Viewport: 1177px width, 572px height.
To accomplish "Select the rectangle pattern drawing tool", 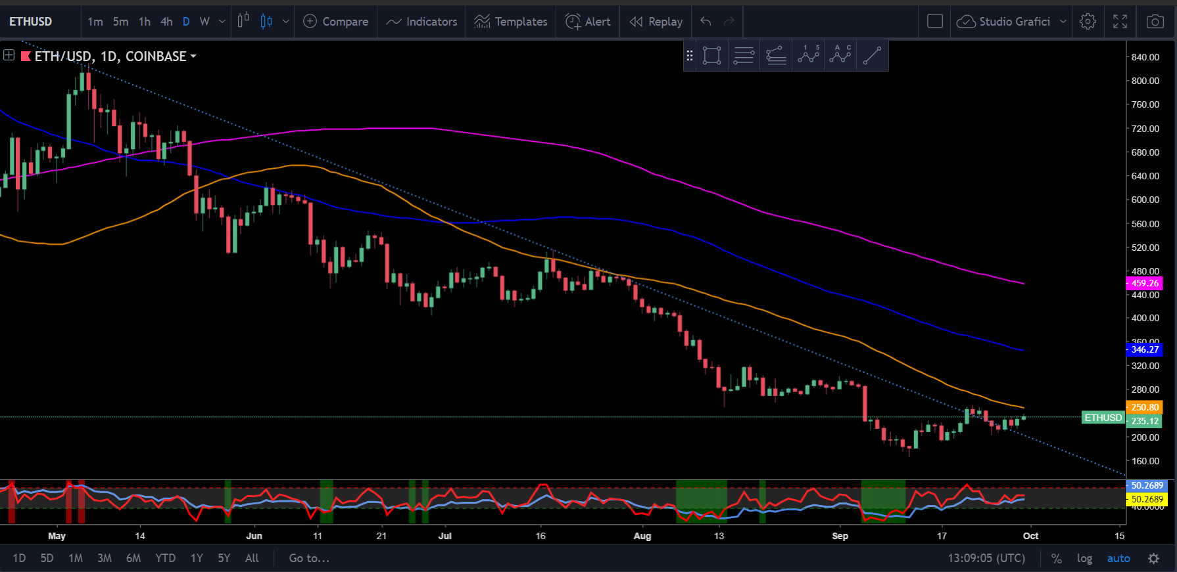I will coord(711,55).
